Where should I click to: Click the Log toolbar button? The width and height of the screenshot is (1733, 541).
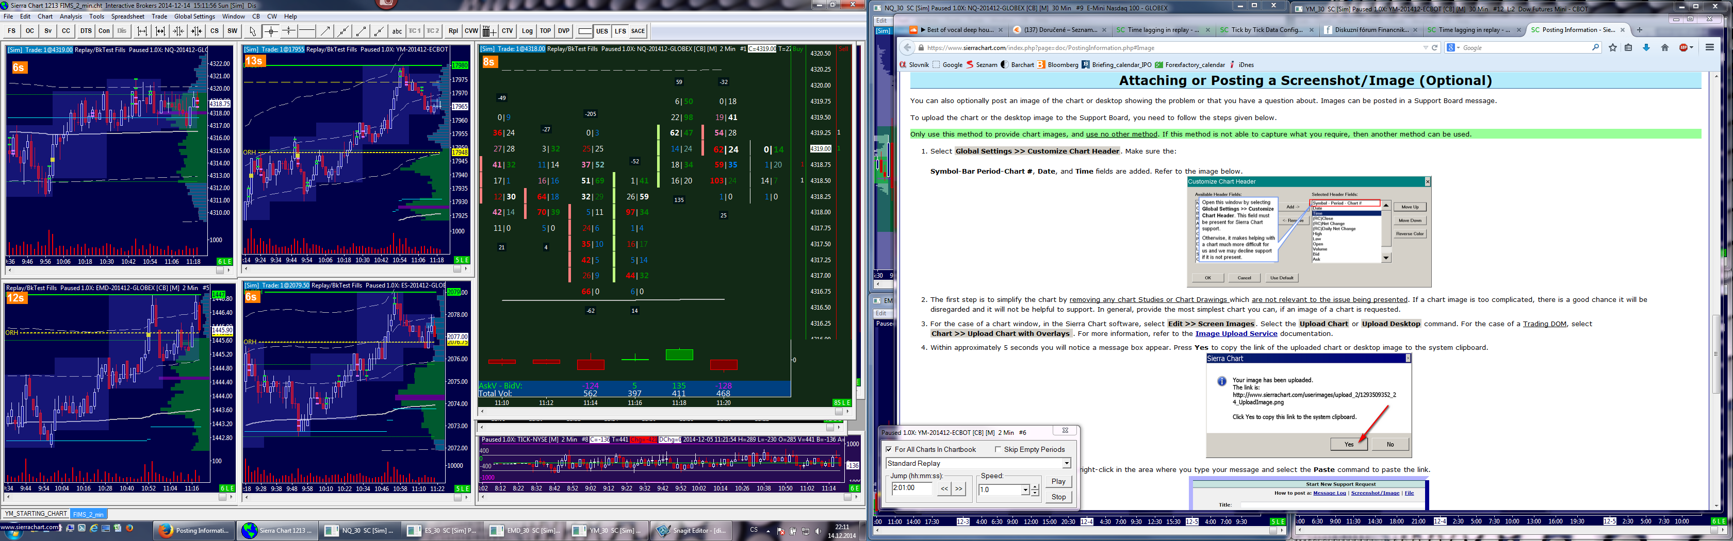(527, 31)
